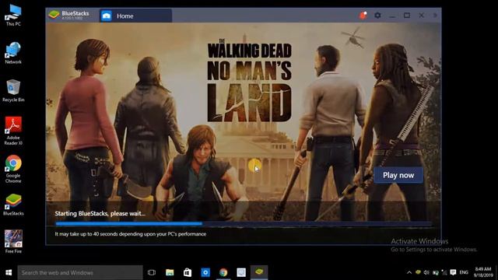Image resolution: width=498 pixels, height=280 pixels.
Task: Click the BlueStacks startup progress bar
Action: (244, 224)
